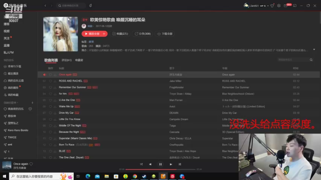
Task: Open Microsoft Edge from the taskbar
Action: [88, 176]
